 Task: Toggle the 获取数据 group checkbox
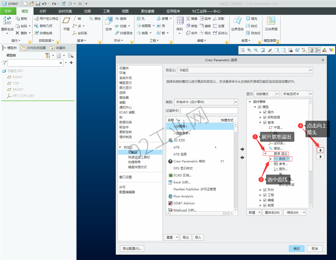coord(265,117)
